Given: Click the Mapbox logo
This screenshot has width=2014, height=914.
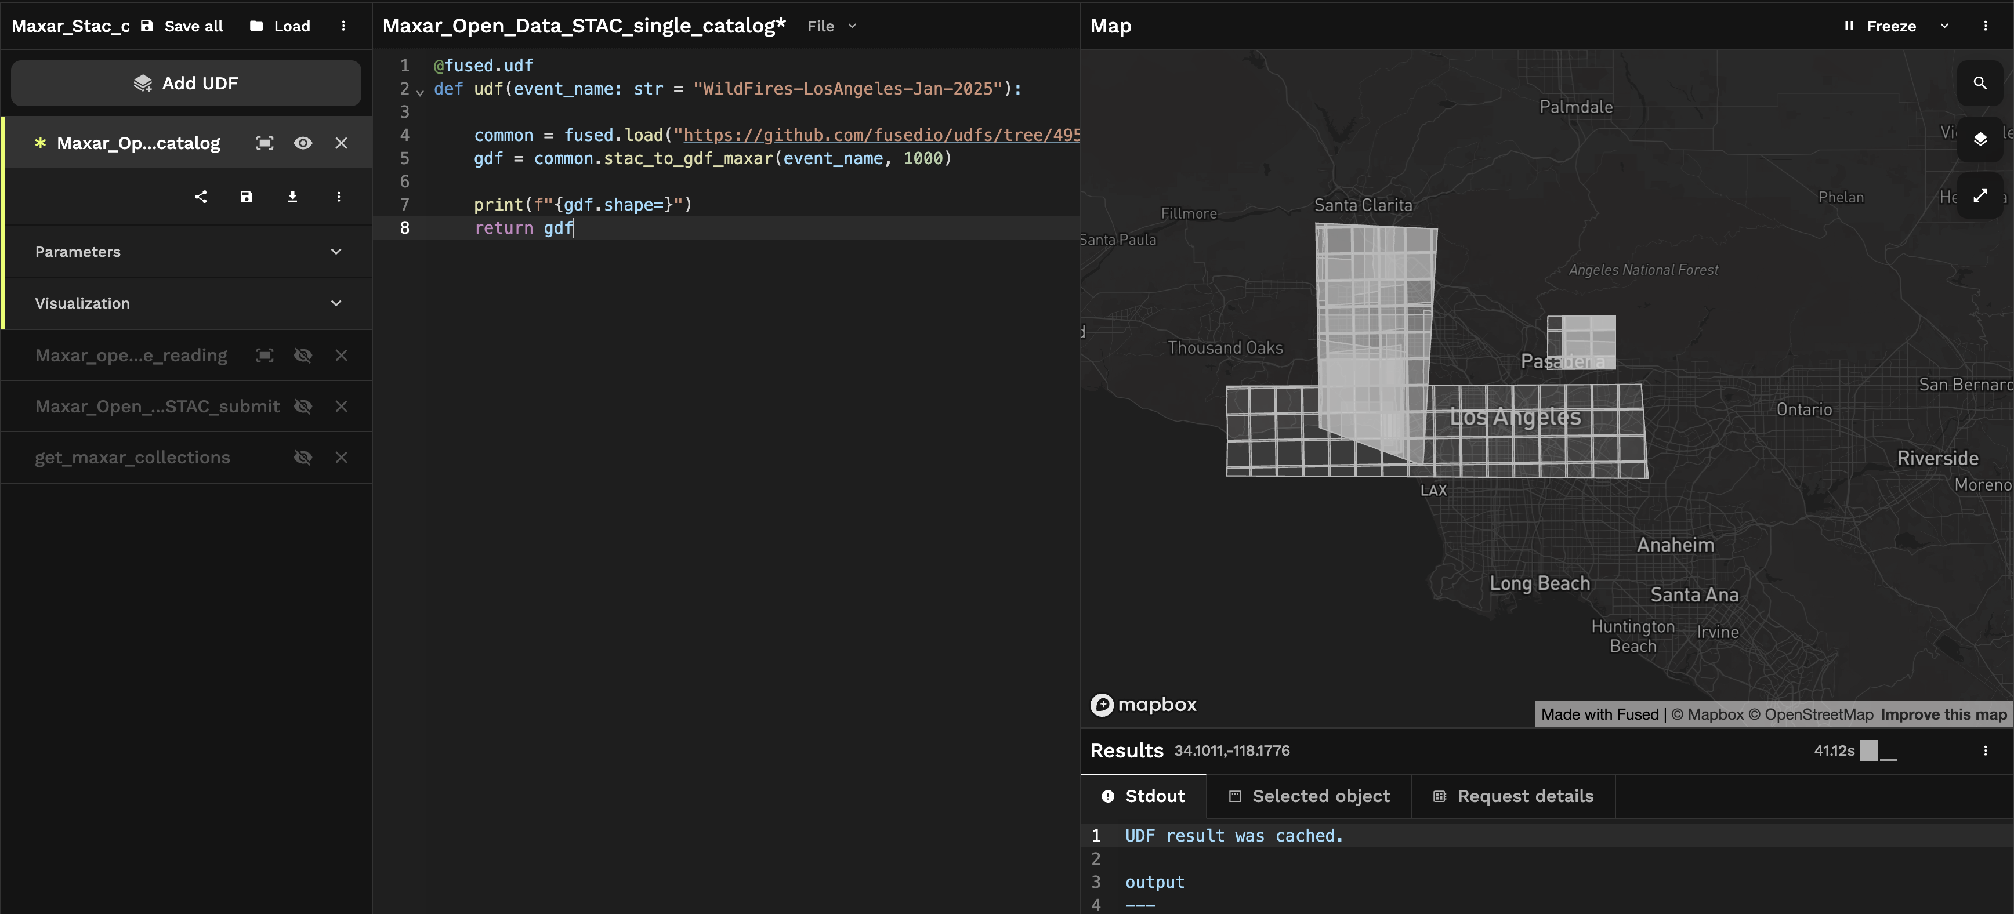Looking at the screenshot, I should pos(1143,705).
